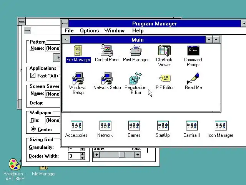
Task: Increase the Border Width value
Action: 82,154
